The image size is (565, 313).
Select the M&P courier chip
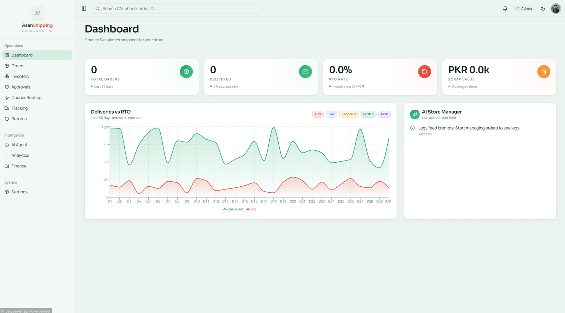pyautogui.click(x=385, y=114)
